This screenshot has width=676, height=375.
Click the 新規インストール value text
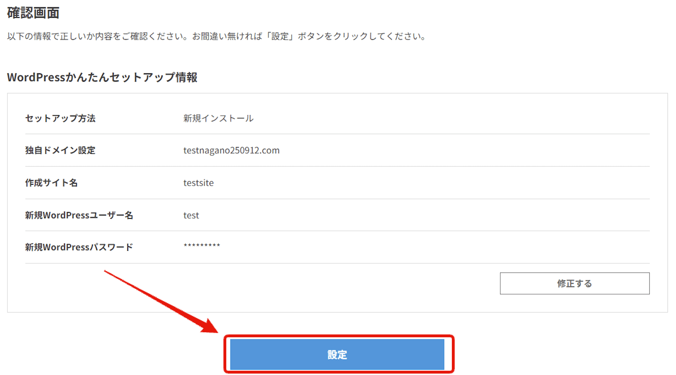(218, 118)
